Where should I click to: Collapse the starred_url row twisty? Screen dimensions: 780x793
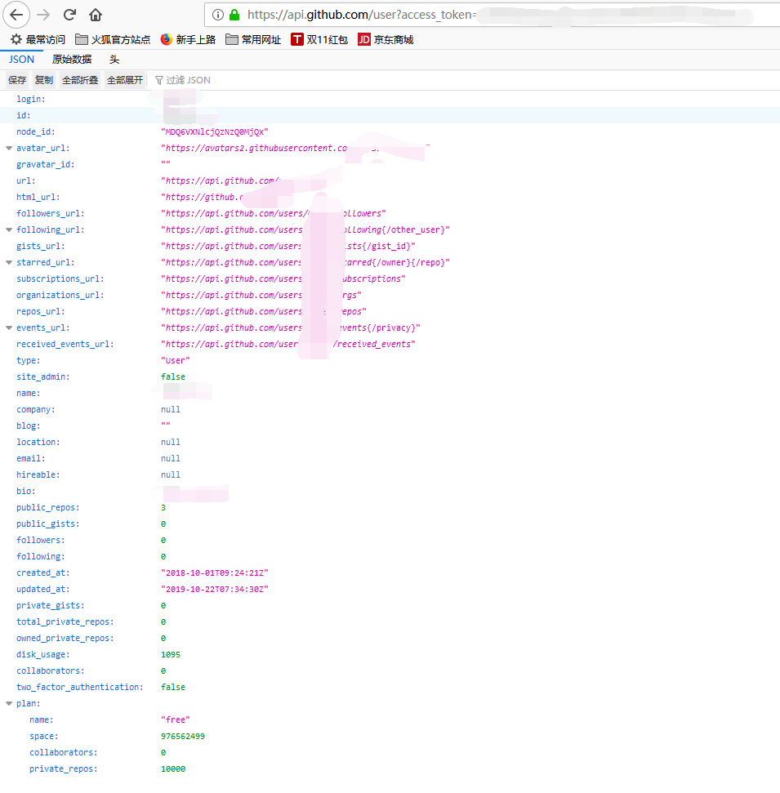coord(9,262)
